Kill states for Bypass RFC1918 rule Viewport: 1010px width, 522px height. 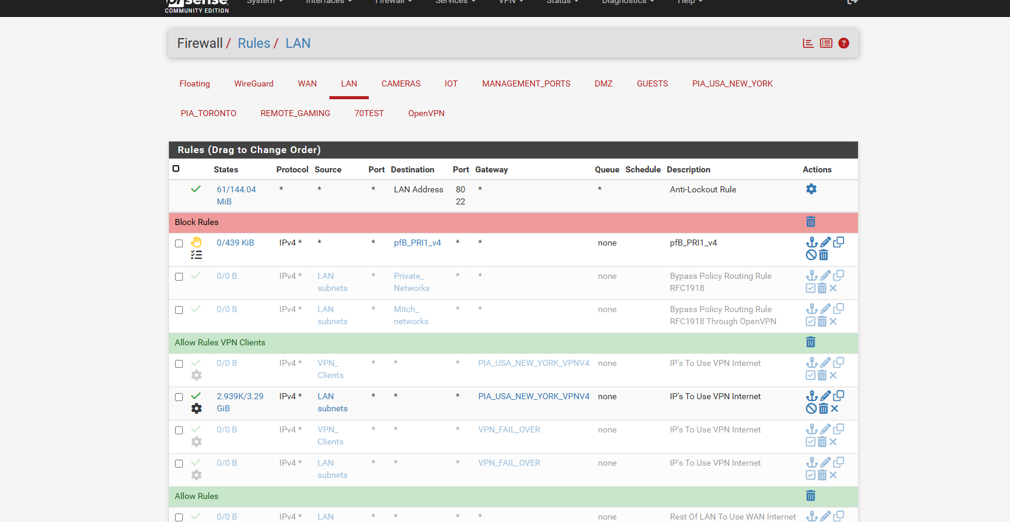[833, 289]
